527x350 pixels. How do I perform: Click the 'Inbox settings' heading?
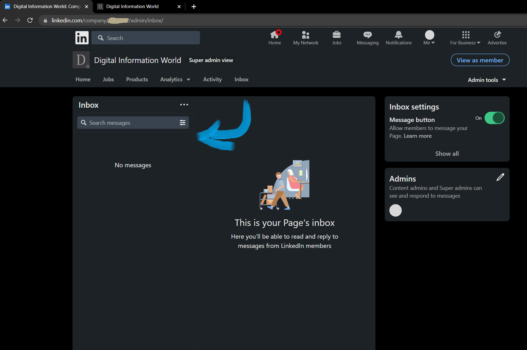coord(414,107)
